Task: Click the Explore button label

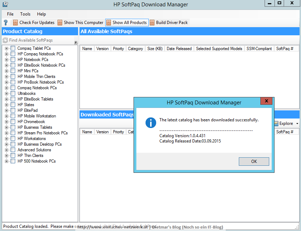Action: [x=286, y=123]
